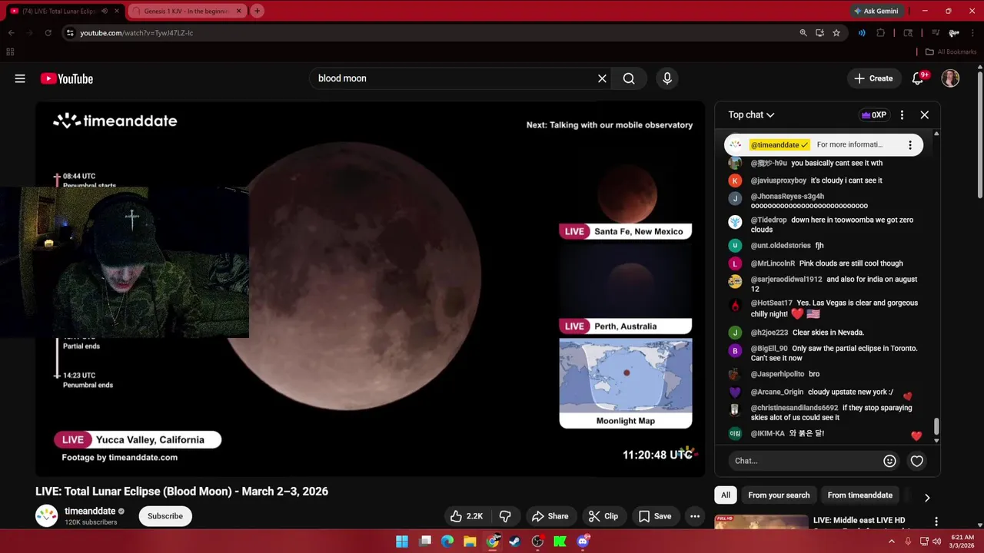Click the Share button
Viewport: 984px width, 553px height.
550,516
